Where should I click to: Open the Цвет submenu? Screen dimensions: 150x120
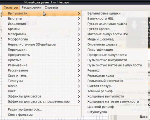[x=42, y=91]
